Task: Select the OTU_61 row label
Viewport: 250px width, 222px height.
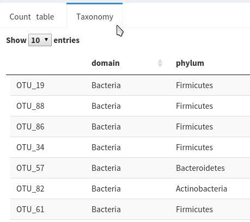Action: [x=31, y=209]
